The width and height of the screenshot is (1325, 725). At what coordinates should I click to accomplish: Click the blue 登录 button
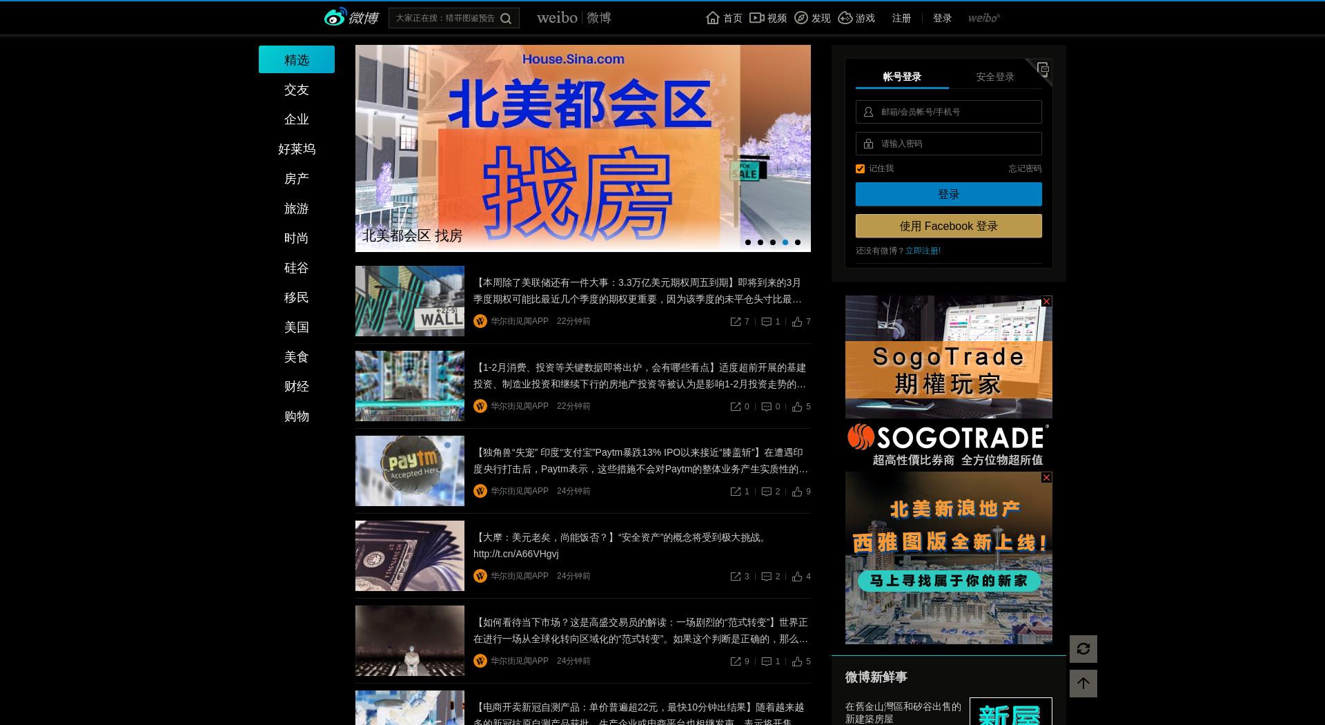949,194
